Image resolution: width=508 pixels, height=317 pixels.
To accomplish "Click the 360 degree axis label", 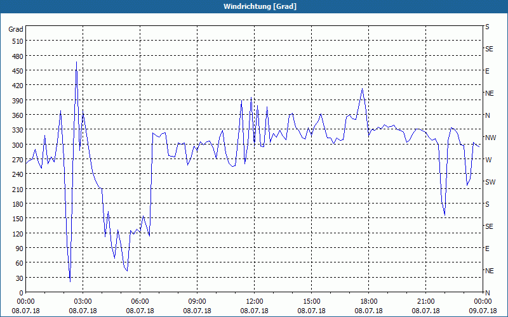I will click(18, 115).
